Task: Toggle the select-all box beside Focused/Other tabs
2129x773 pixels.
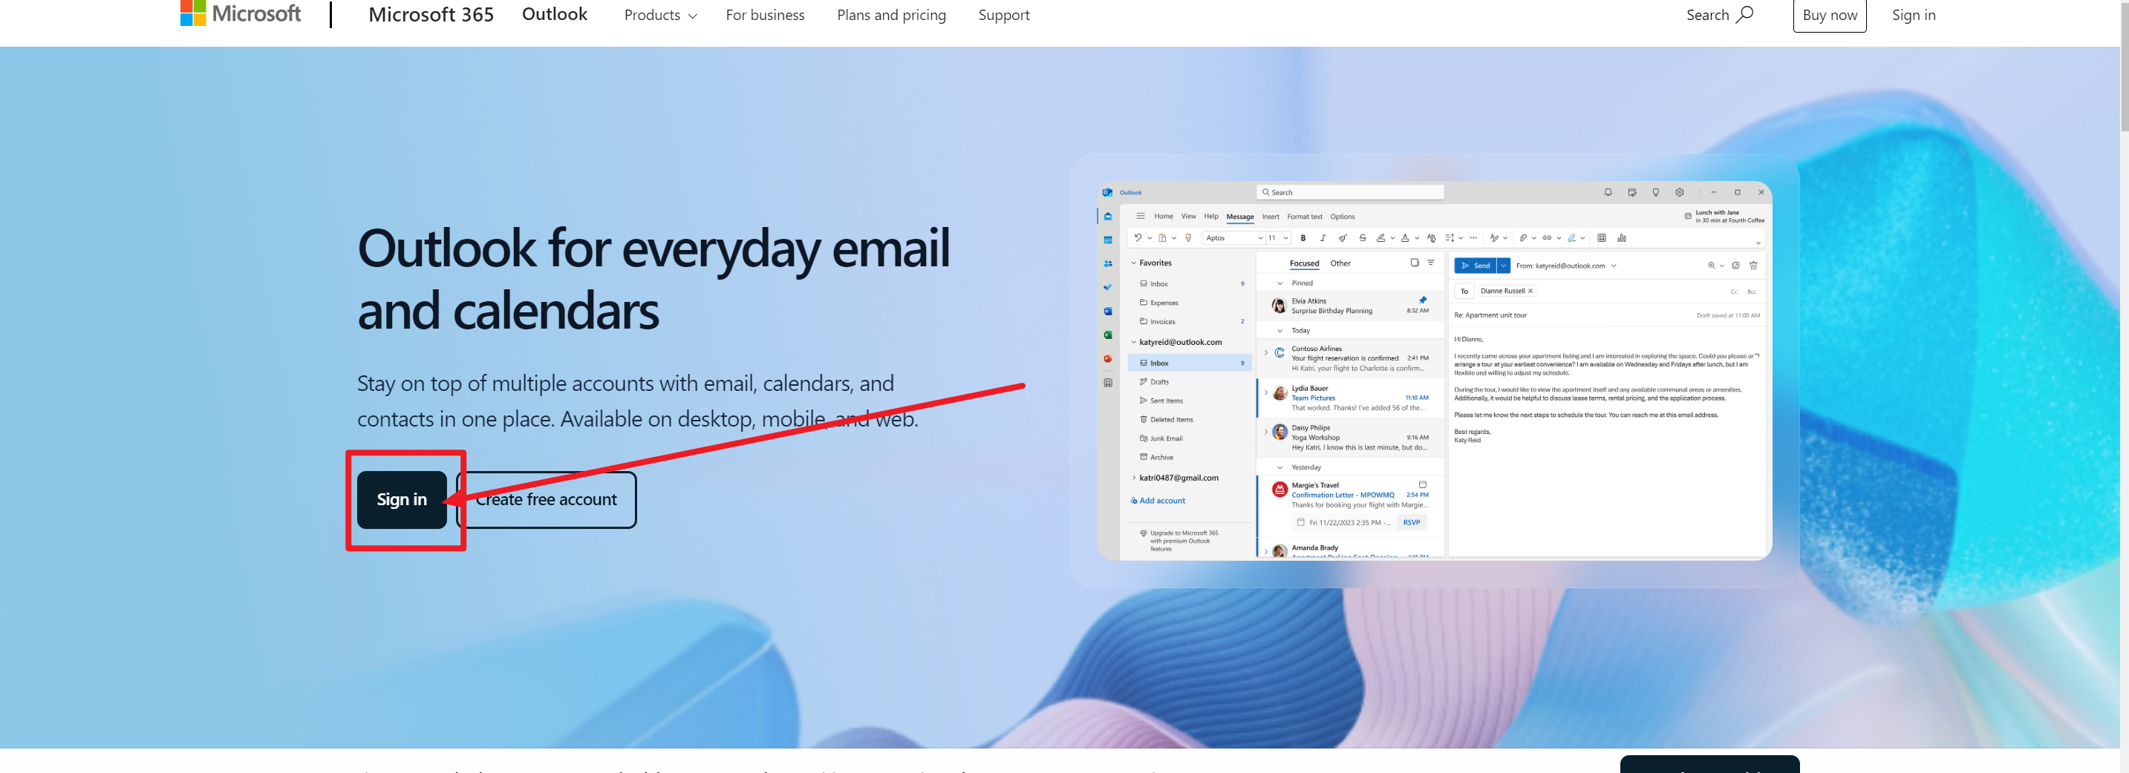Action: coord(1414,263)
